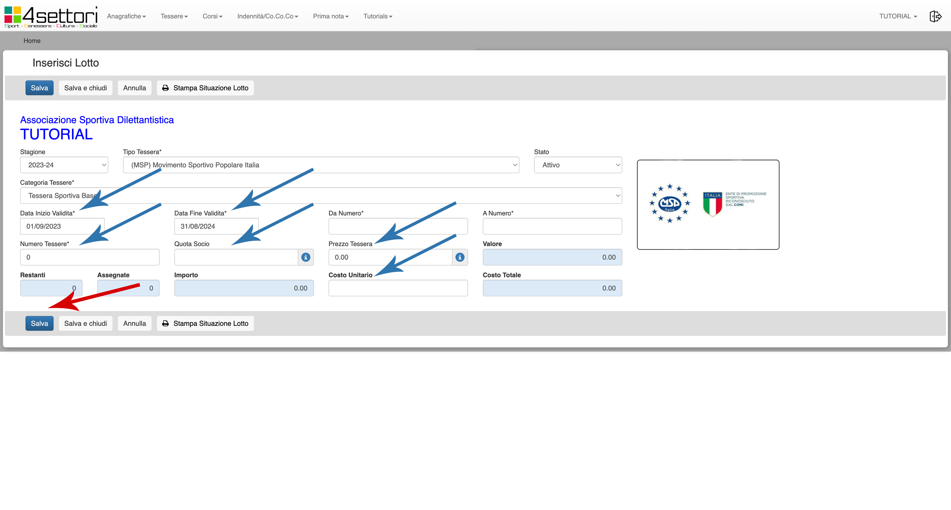The height and width of the screenshot is (510, 951).
Task: Click the MSP Italia card image
Action: (708, 205)
